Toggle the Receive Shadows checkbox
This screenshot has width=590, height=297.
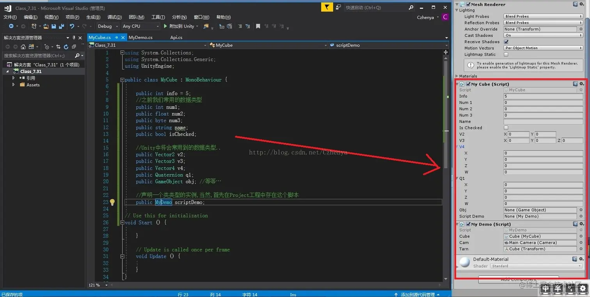[x=506, y=42]
